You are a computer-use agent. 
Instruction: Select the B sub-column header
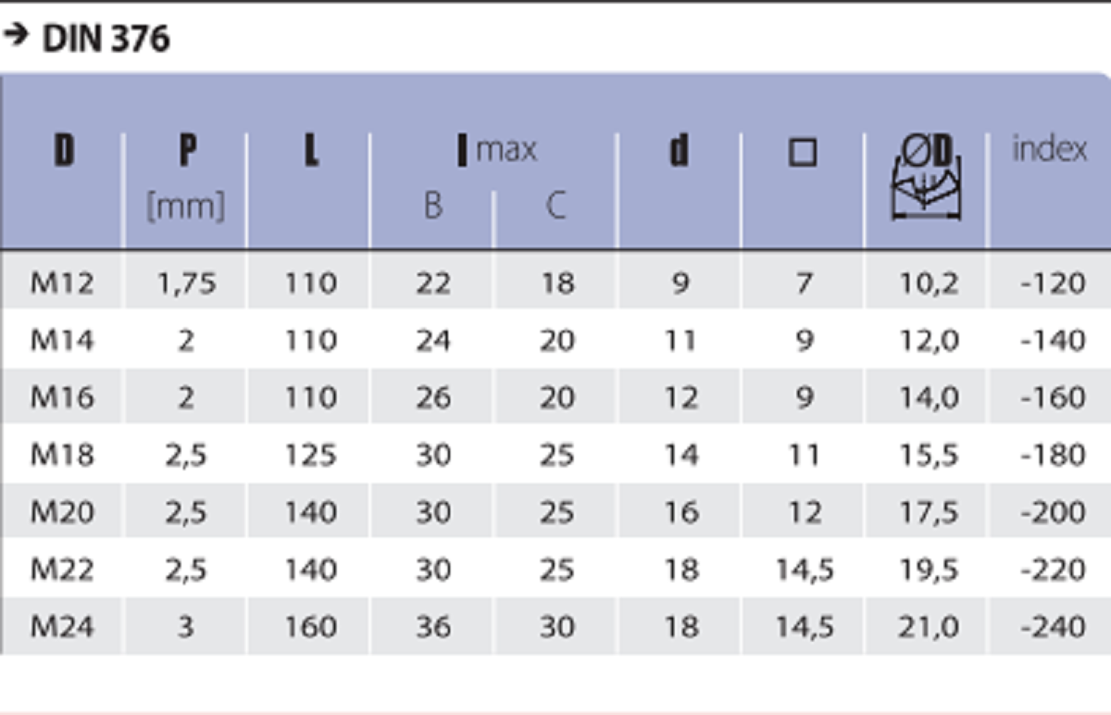432,205
